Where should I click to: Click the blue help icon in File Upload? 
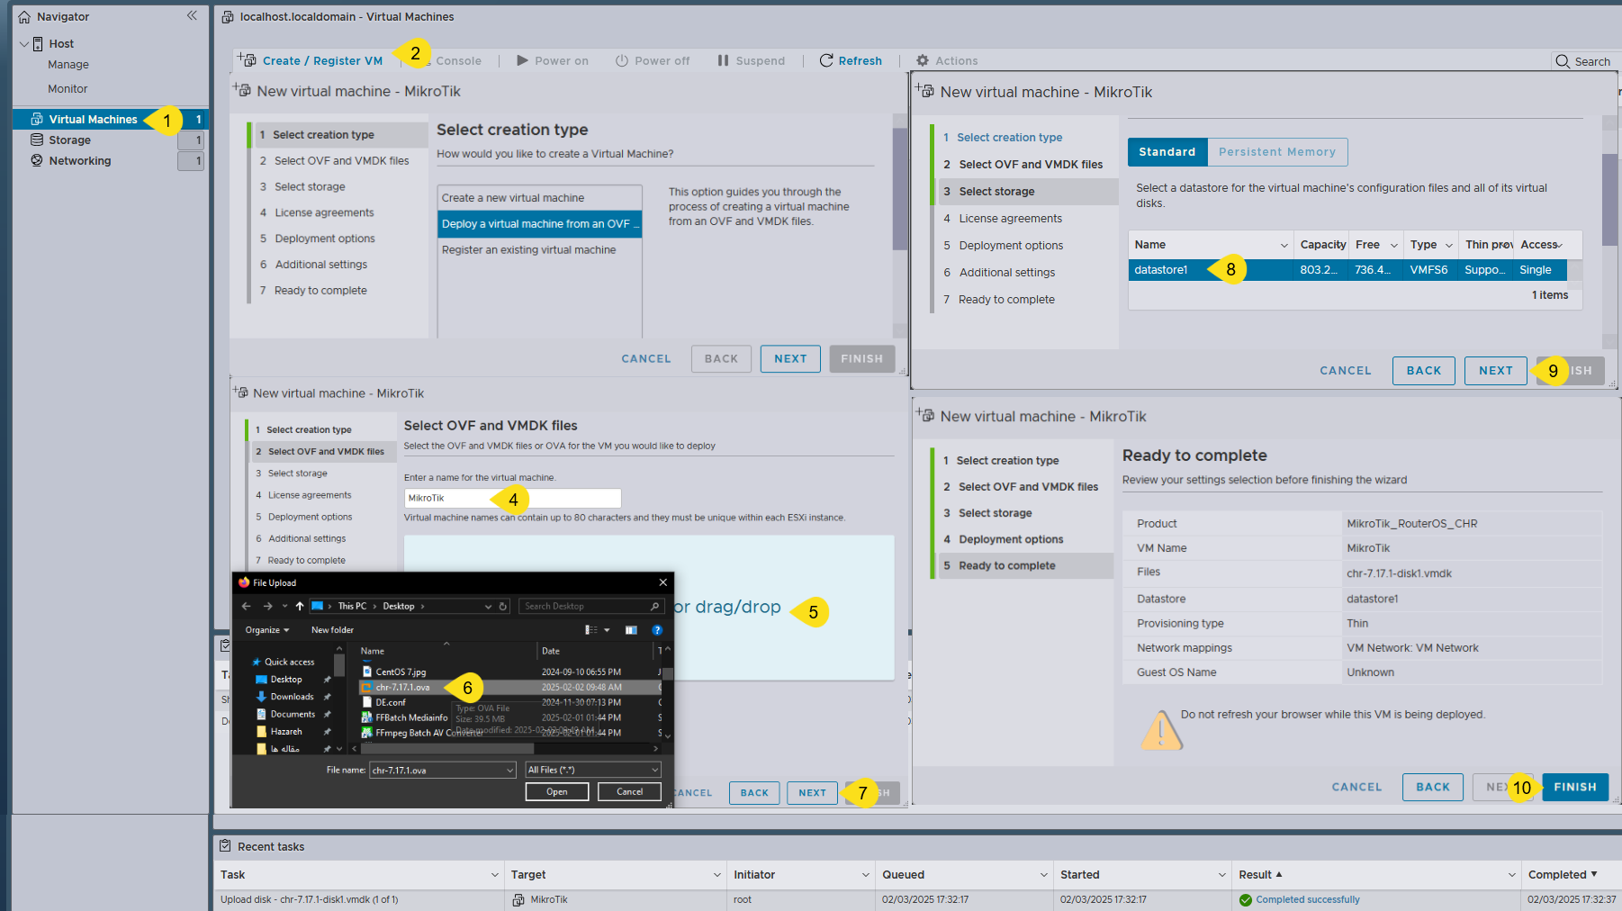point(657,630)
